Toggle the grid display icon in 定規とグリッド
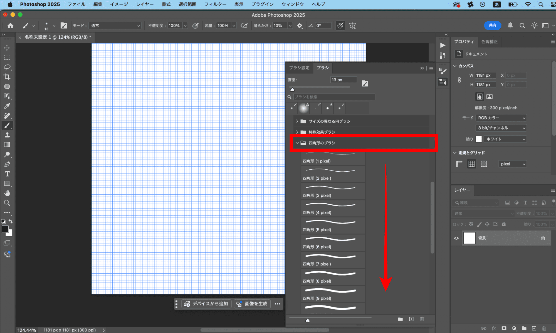The height and width of the screenshot is (333, 556). pyautogui.click(x=471, y=164)
